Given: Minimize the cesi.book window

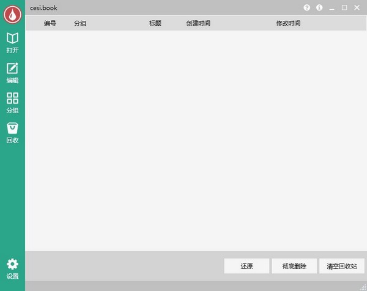Looking at the screenshot, I should pyautogui.click(x=332, y=8).
